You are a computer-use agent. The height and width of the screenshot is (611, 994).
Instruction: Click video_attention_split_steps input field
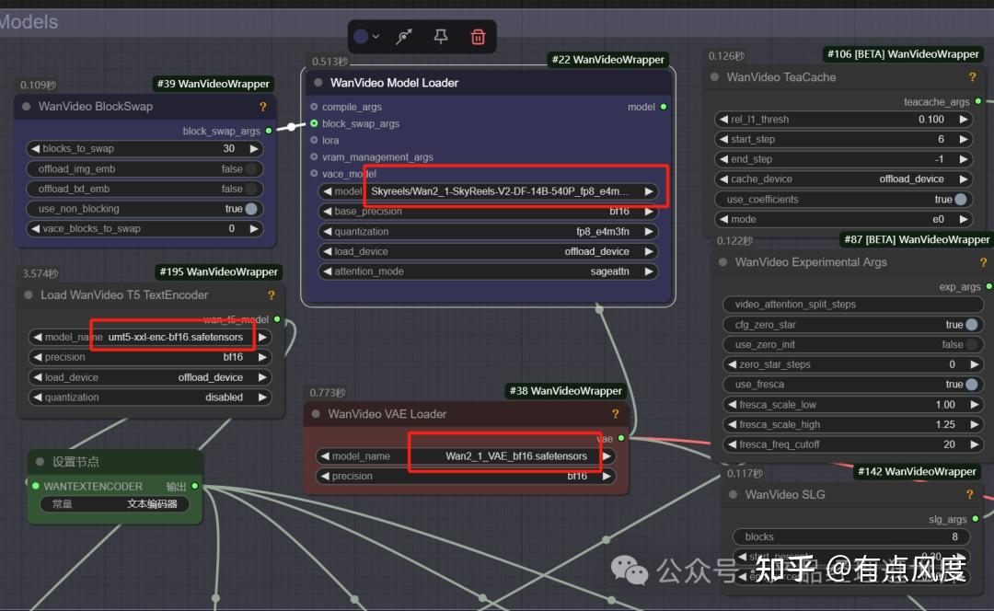point(853,305)
